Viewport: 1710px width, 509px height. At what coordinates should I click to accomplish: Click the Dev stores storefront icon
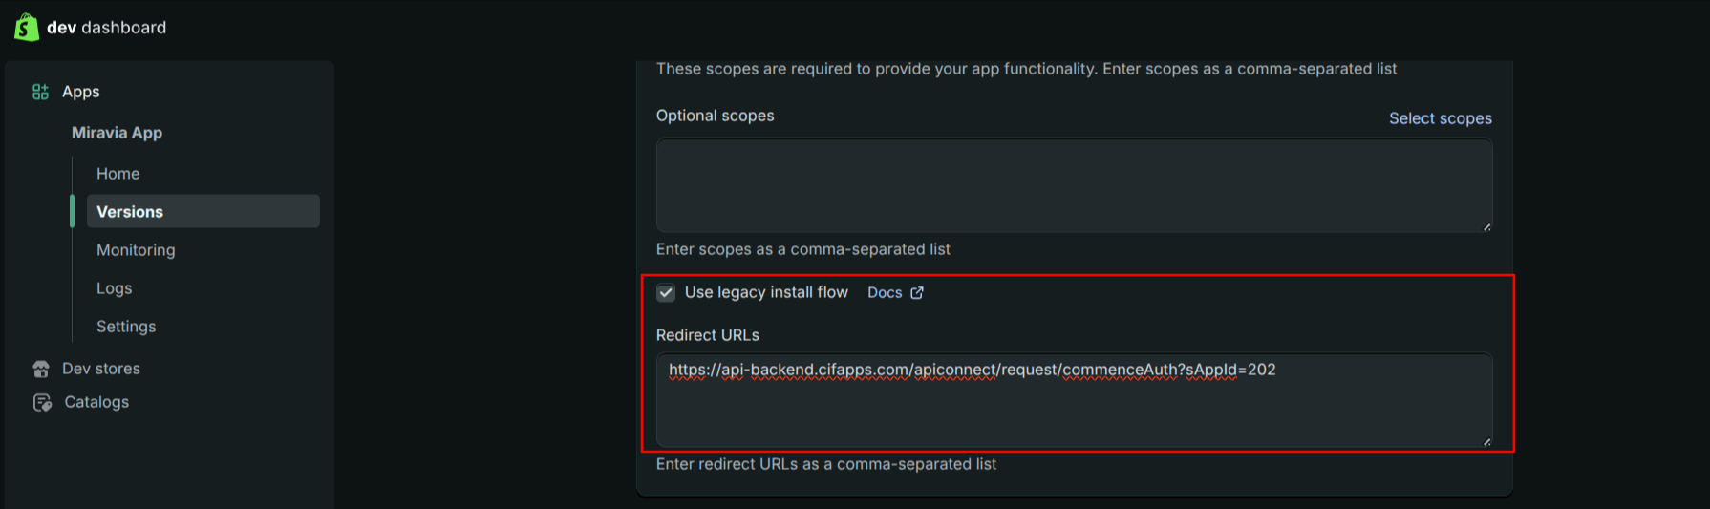(41, 369)
